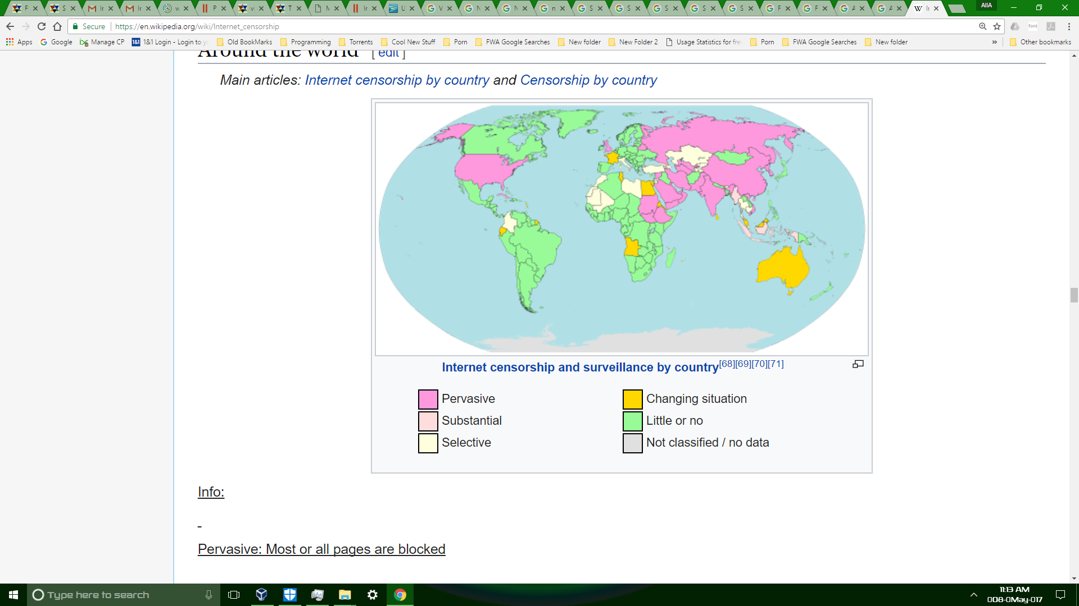Open Task View on taskbar
The height and width of the screenshot is (606, 1079).
click(234, 595)
